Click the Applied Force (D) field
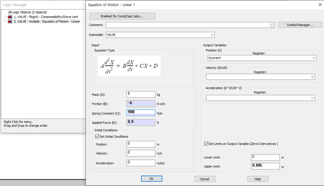 [141, 122]
